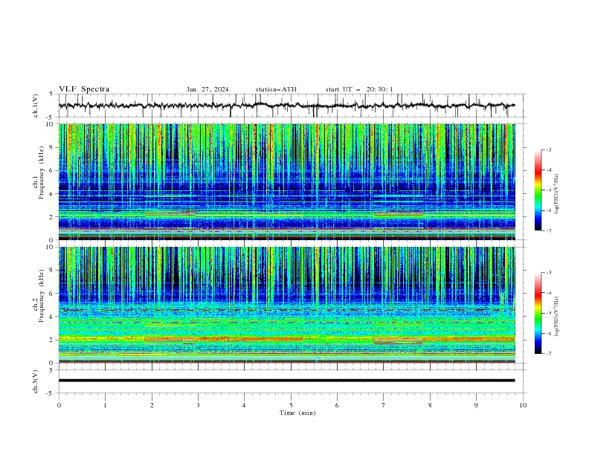
Task: Click the lower PSD color scale bar
Action: (x=538, y=313)
